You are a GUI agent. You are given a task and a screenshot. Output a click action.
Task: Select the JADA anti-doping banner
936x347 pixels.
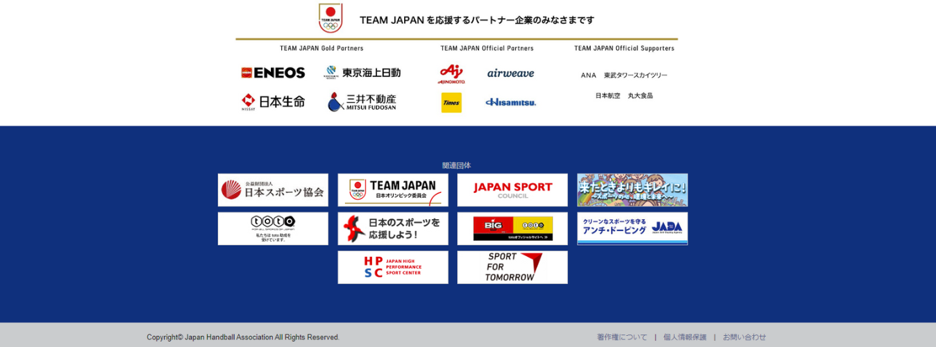coord(632,228)
